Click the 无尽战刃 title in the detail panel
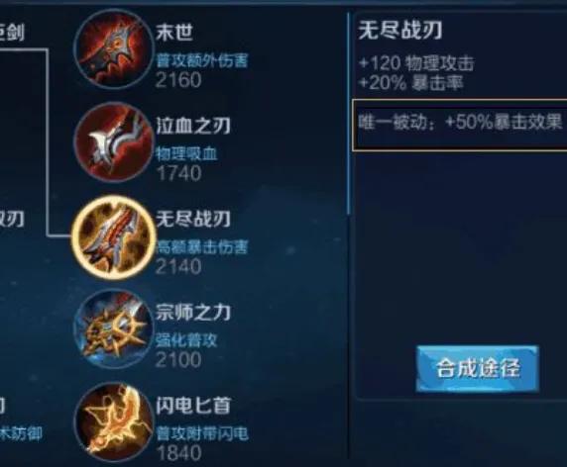 coord(399,30)
